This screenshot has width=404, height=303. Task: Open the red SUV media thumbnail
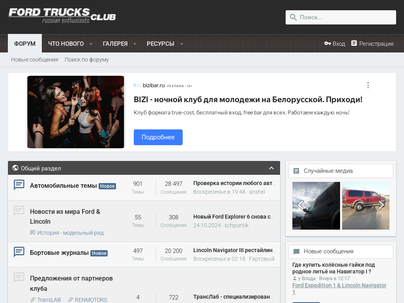click(x=365, y=206)
